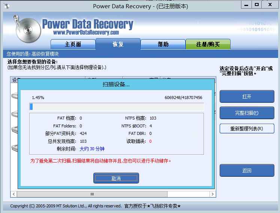Cancel the scan with the 取消 button
The width and height of the screenshot is (280, 213).
pos(116,178)
